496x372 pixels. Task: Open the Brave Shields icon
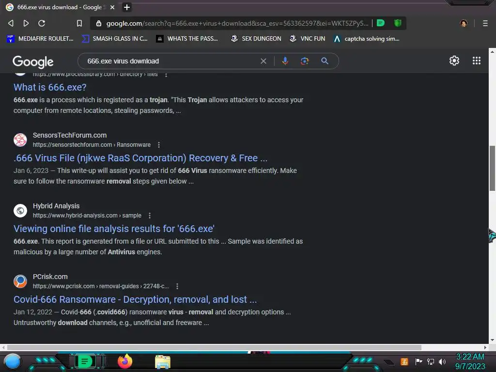398,23
